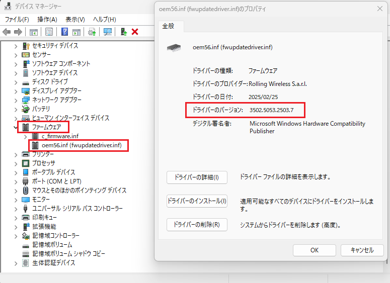Open the ヘルプ(H) menu
Image resolution: width=390 pixels, height=283 pixels.
coord(105,20)
